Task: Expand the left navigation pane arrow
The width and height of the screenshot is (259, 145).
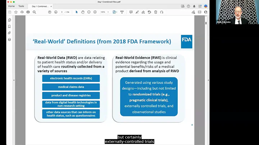Action: [x=14, y=80]
